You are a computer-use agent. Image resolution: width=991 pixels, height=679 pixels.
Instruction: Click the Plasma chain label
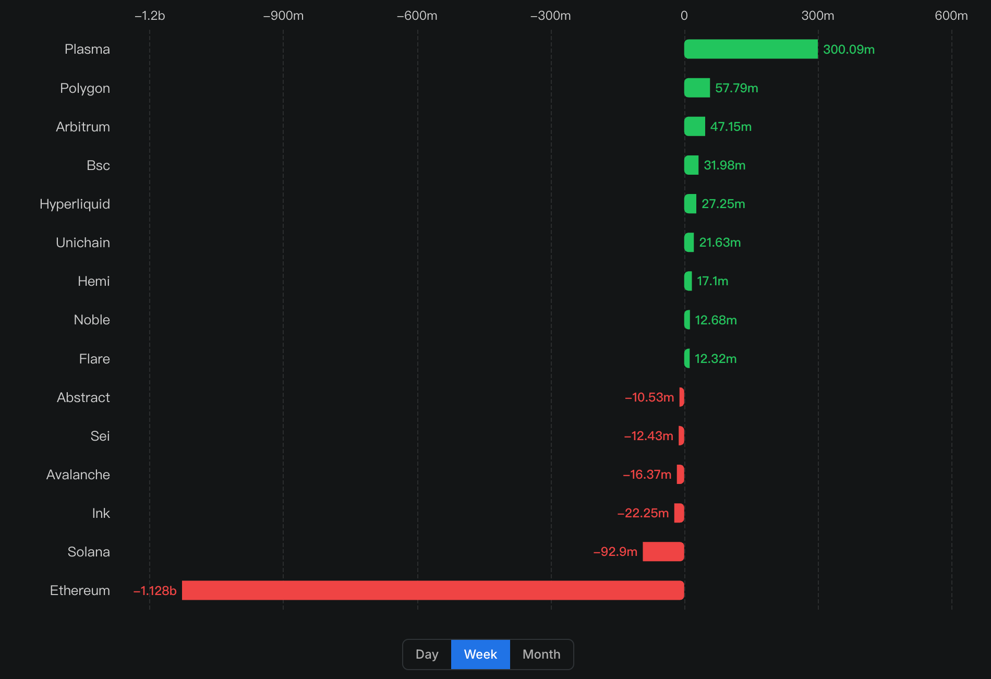pyautogui.click(x=87, y=49)
